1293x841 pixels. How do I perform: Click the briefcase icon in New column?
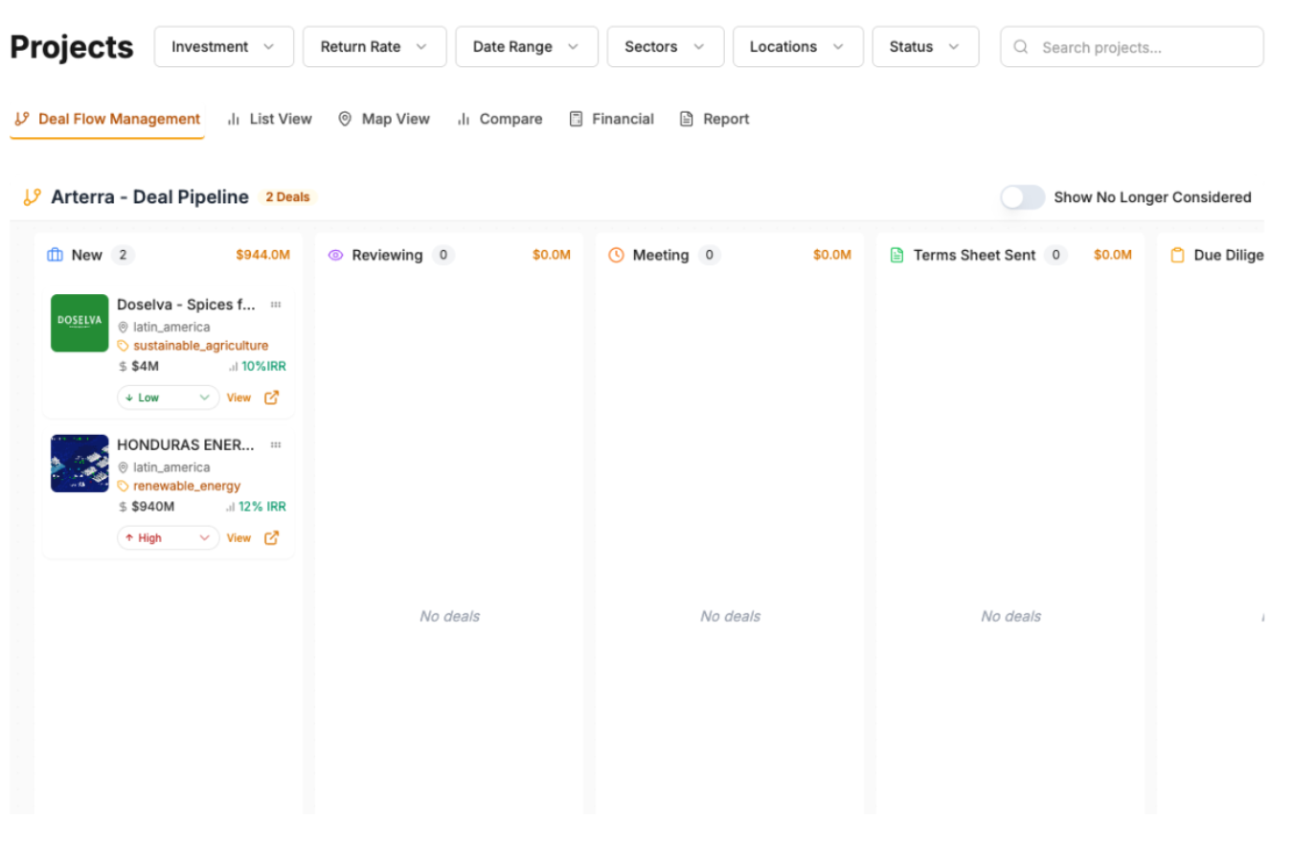tap(55, 255)
